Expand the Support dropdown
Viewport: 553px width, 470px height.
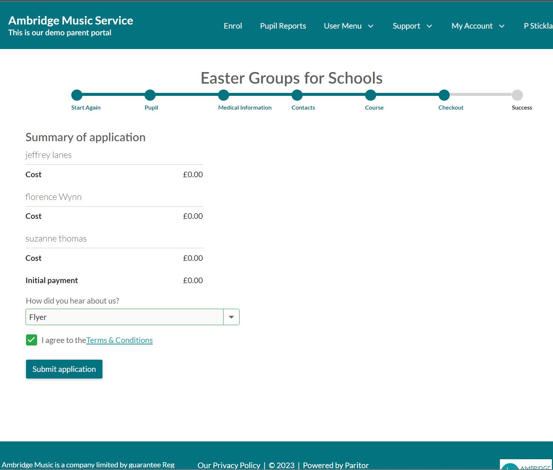[x=412, y=26]
